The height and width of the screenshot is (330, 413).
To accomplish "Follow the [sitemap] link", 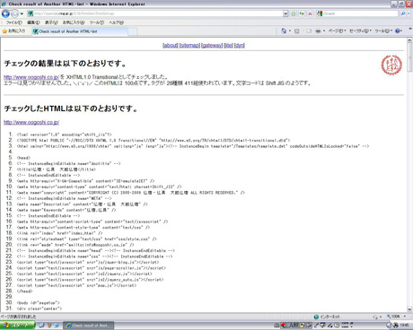I will coord(189,46).
